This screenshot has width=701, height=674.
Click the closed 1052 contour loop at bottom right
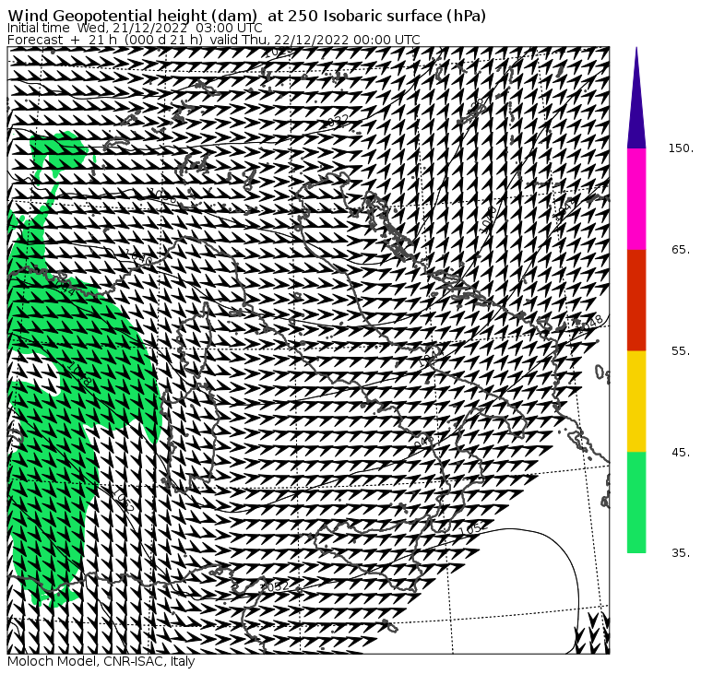(528, 590)
